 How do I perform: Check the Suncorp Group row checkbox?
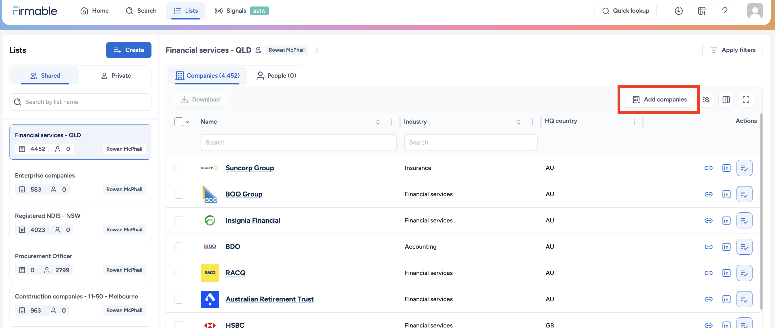point(179,168)
